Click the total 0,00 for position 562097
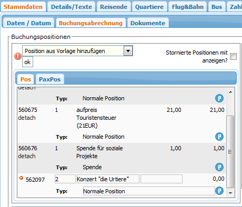Image resolution: width=242 pixels, height=207 pixels. (x=218, y=179)
